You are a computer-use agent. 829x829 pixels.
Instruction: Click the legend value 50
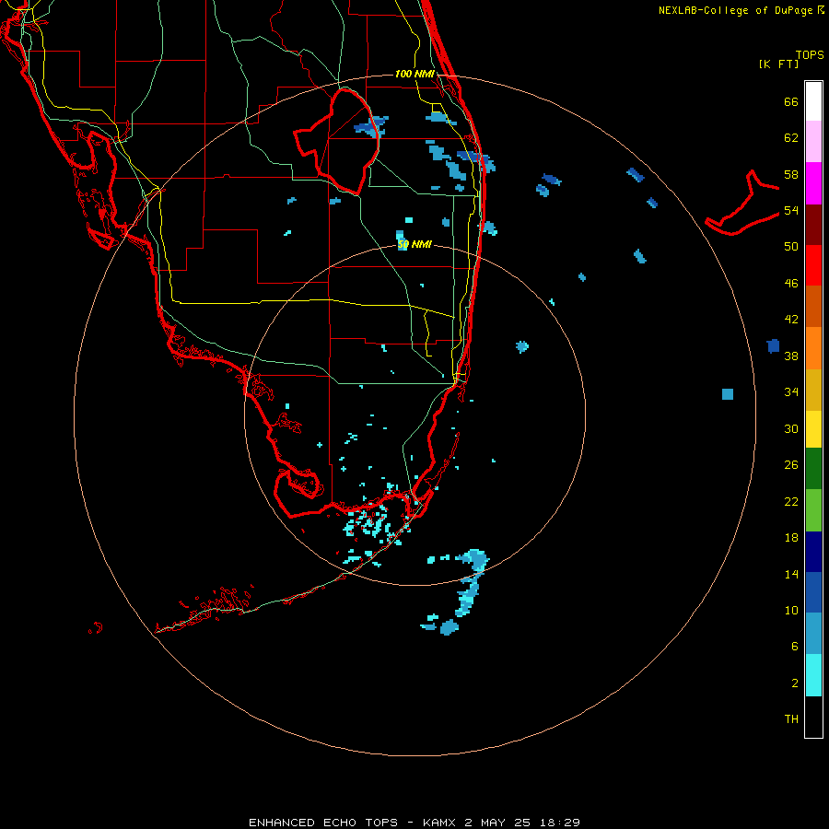[791, 247]
